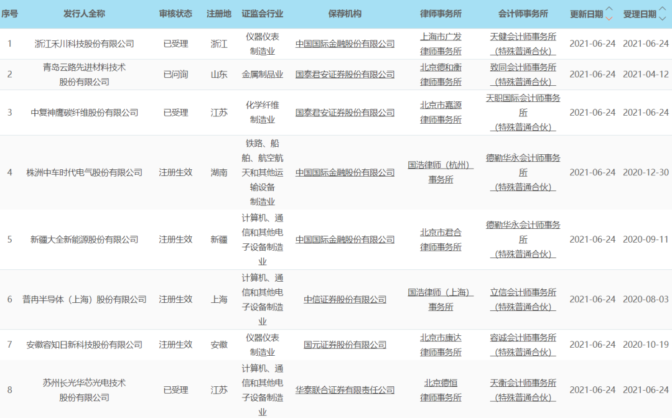Click 注册生效 status for 株洲中车时代电气
The width and height of the screenshot is (672, 418).
(x=175, y=172)
